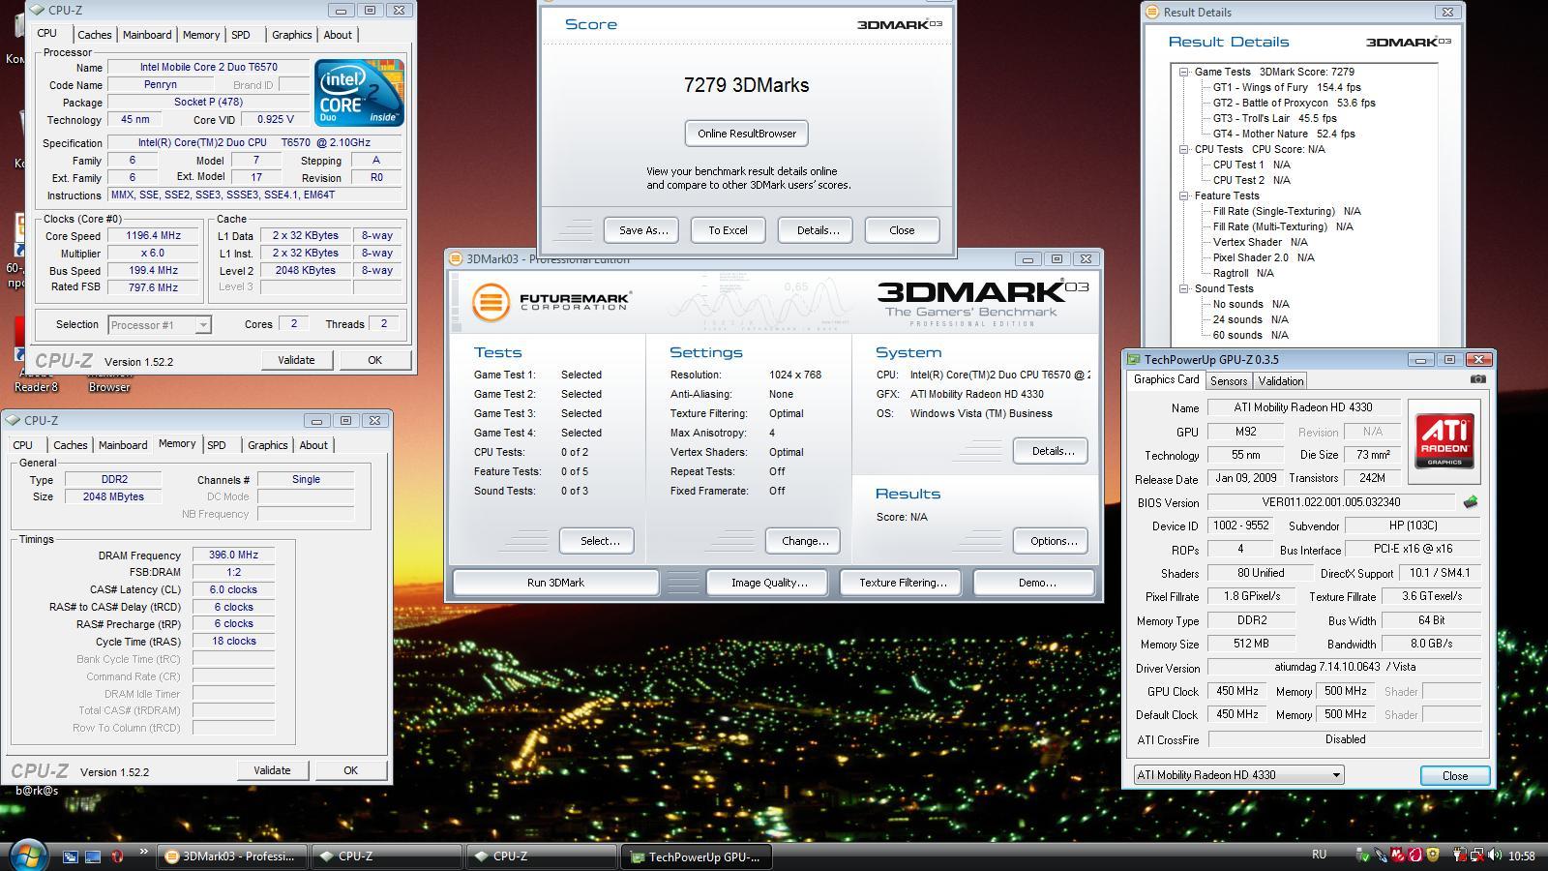Screen dimensions: 1548x871
Task: Switch to the Validation tab in GPU-Z
Action: [1281, 381]
